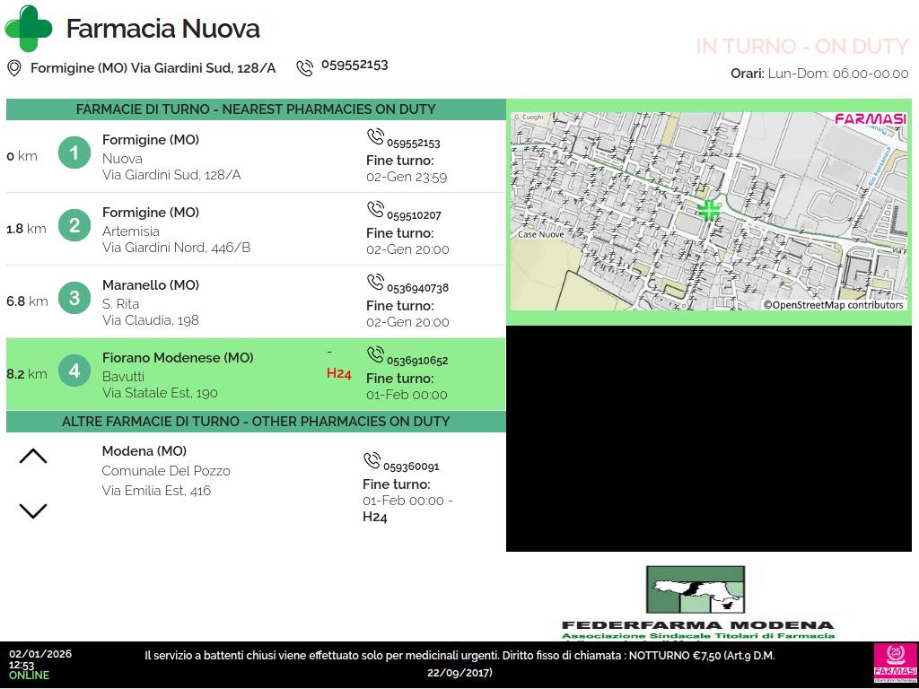Image resolution: width=919 pixels, height=689 pixels.
Task: Click the Farmacie di Turno section header
Action: (x=256, y=109)
